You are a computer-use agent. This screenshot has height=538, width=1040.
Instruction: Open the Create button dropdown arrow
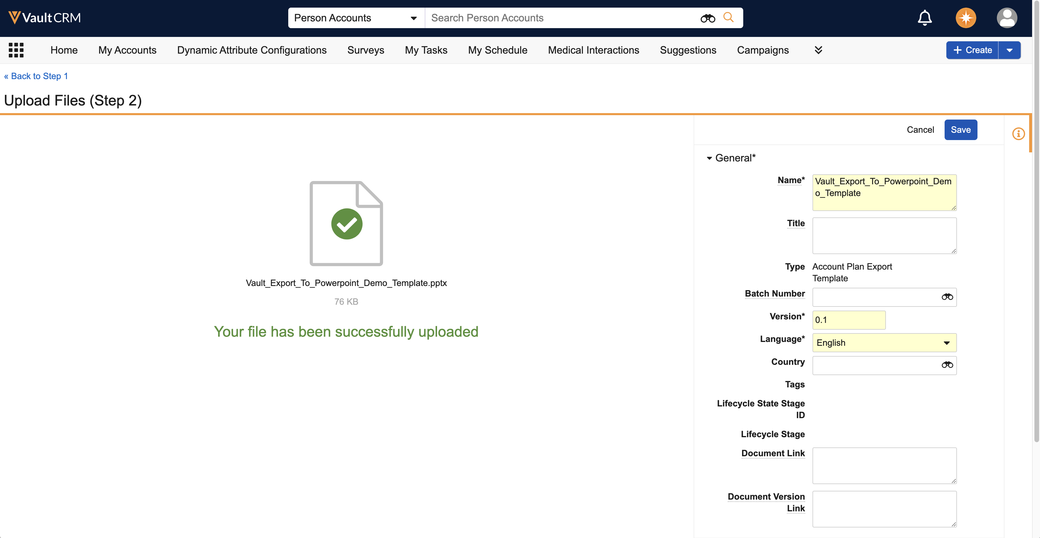(1009, 50)
